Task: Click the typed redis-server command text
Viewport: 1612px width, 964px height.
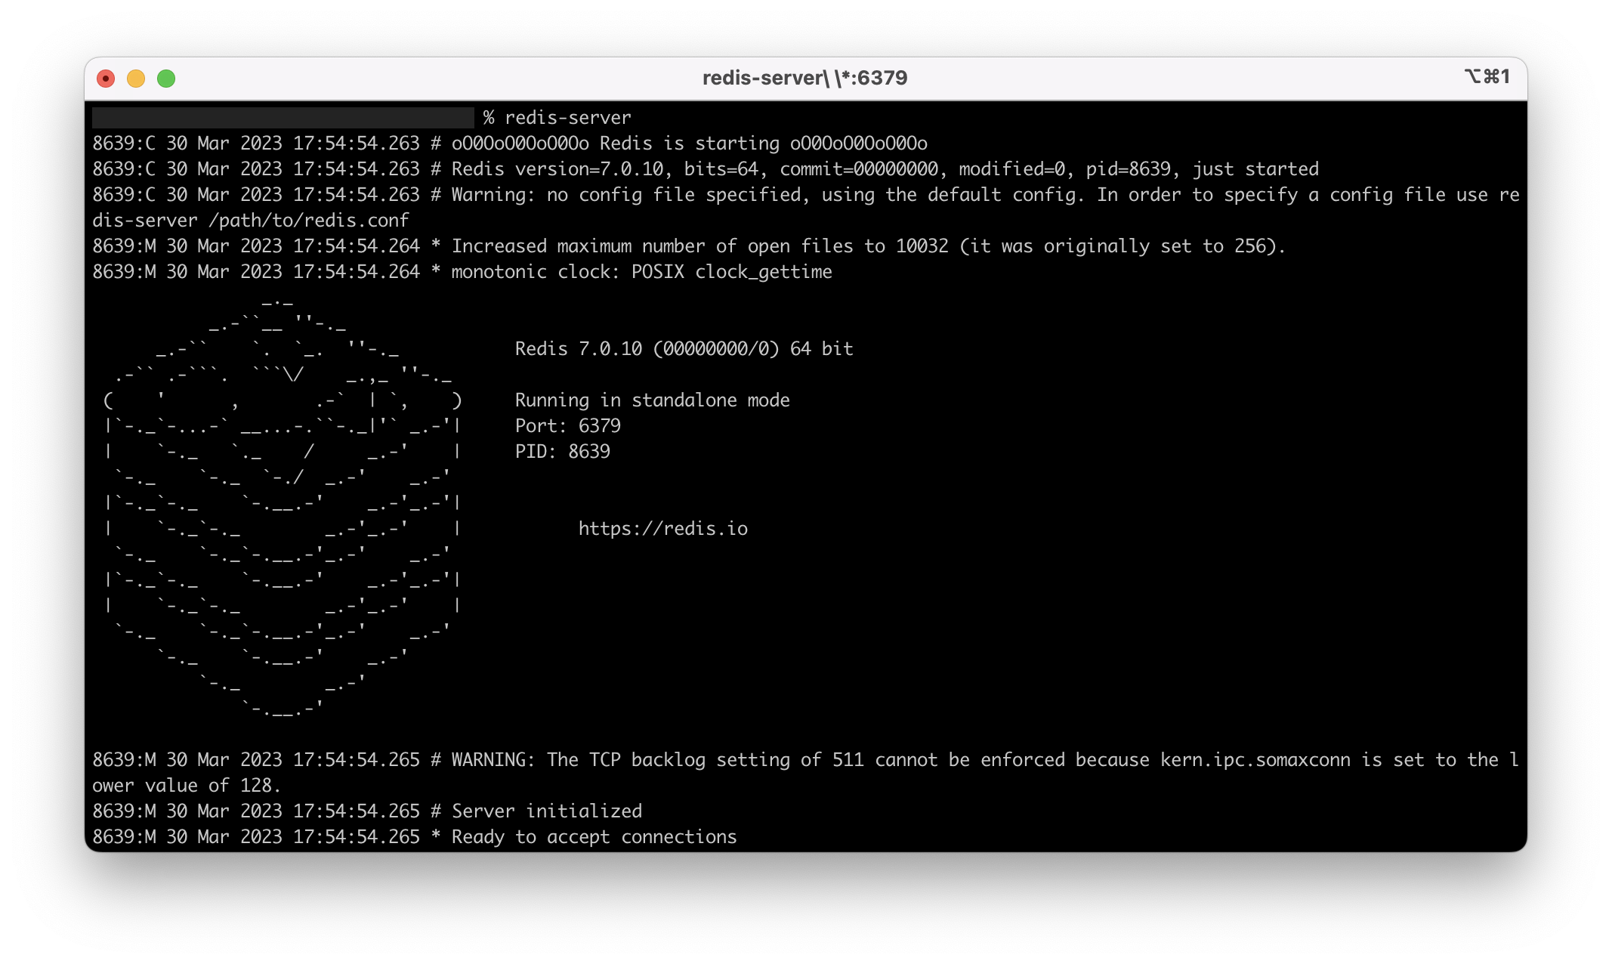Action: pyautogui.click(x=567, y=117)
